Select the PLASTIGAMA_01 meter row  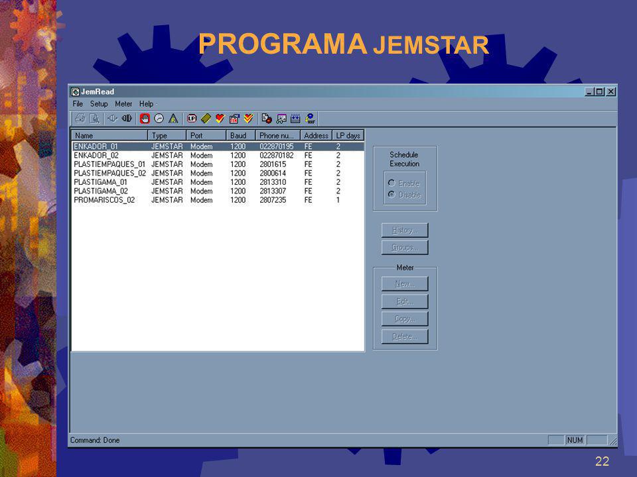[x=218, y=182]
